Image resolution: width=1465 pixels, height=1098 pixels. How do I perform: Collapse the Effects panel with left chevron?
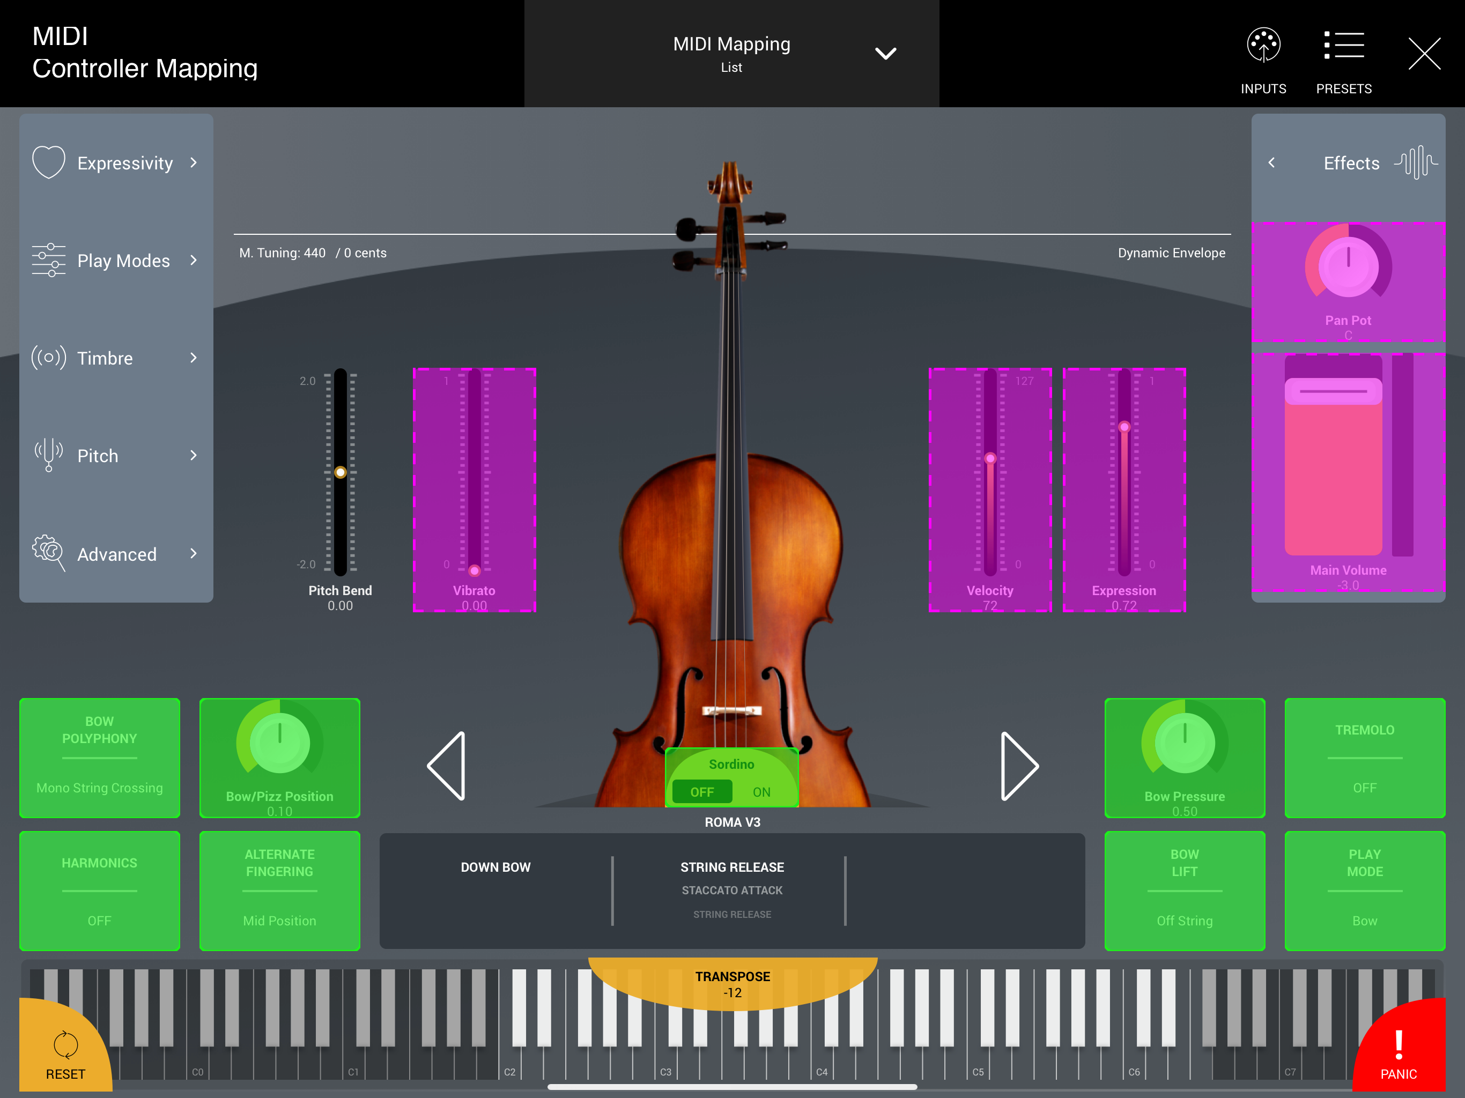[1271, 162]
